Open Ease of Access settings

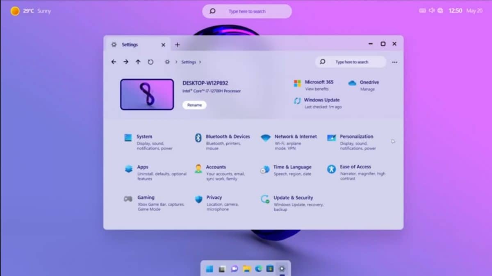pyautogui.click(x=355, y=166)
